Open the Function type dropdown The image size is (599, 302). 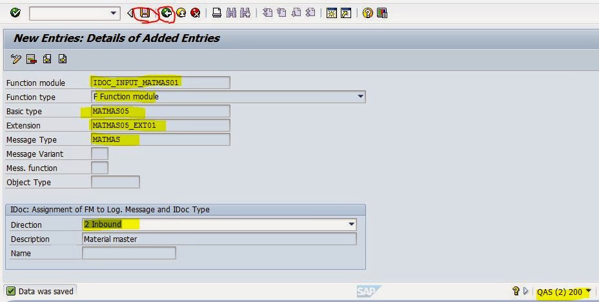click(360, 97)
